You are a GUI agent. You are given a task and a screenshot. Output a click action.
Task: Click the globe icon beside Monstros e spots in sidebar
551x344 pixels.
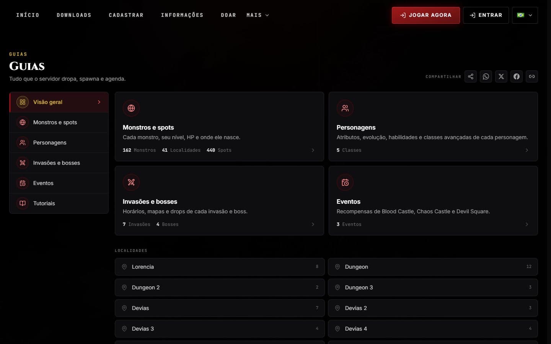point(23,122)
